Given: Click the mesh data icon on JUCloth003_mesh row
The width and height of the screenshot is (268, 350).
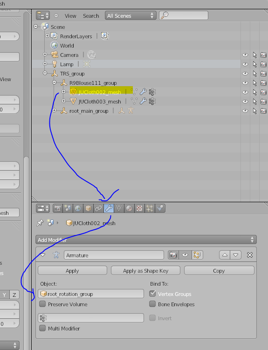Looking at the screenshot, I should [x=134, y=101].
